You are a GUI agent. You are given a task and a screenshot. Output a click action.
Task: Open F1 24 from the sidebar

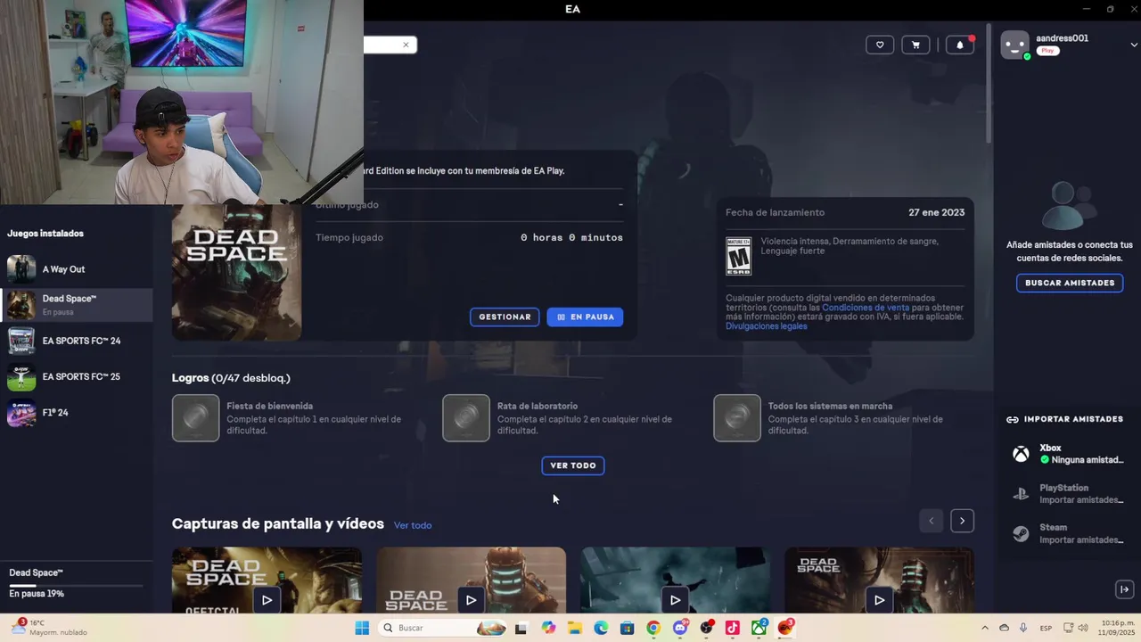[77, 412]
